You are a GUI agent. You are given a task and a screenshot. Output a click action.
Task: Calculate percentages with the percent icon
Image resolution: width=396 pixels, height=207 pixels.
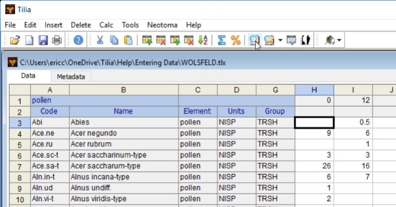coord(236,40)
